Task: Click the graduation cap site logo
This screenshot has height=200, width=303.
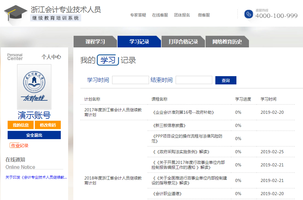Action: (15, 14)
